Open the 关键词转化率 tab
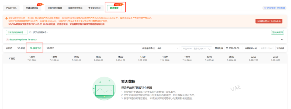Viewport: 291px width, 109px height. click(x=32, y=8)
